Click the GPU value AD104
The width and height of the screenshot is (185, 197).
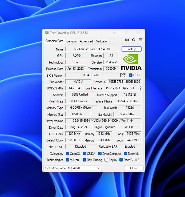[77, 56]
